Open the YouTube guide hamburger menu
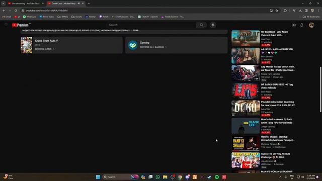 pyautogui.click(x=6, y=25)
